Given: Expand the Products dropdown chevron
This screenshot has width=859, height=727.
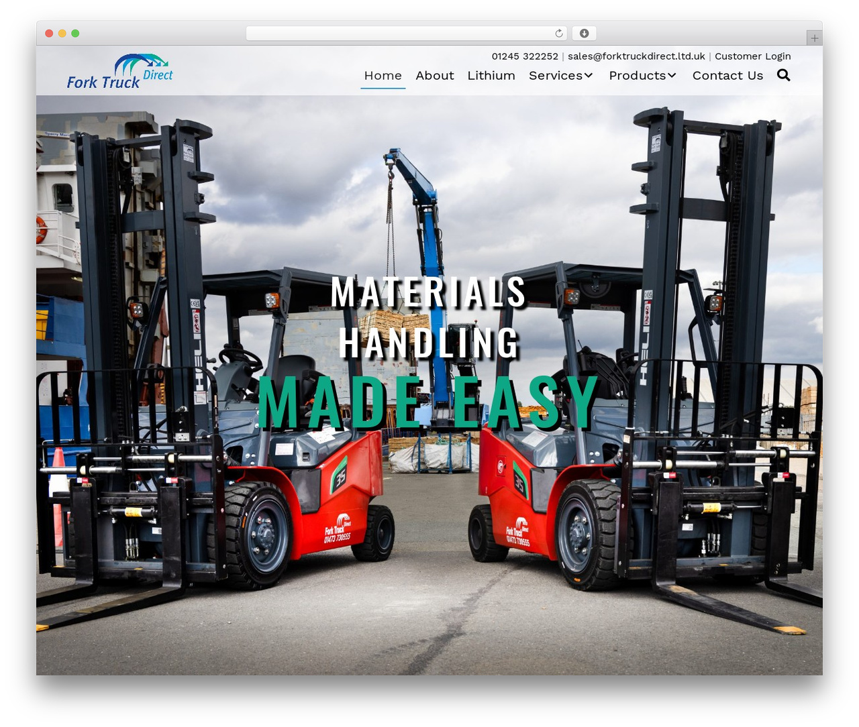Looking at the screenshot, I should [672, 75].
